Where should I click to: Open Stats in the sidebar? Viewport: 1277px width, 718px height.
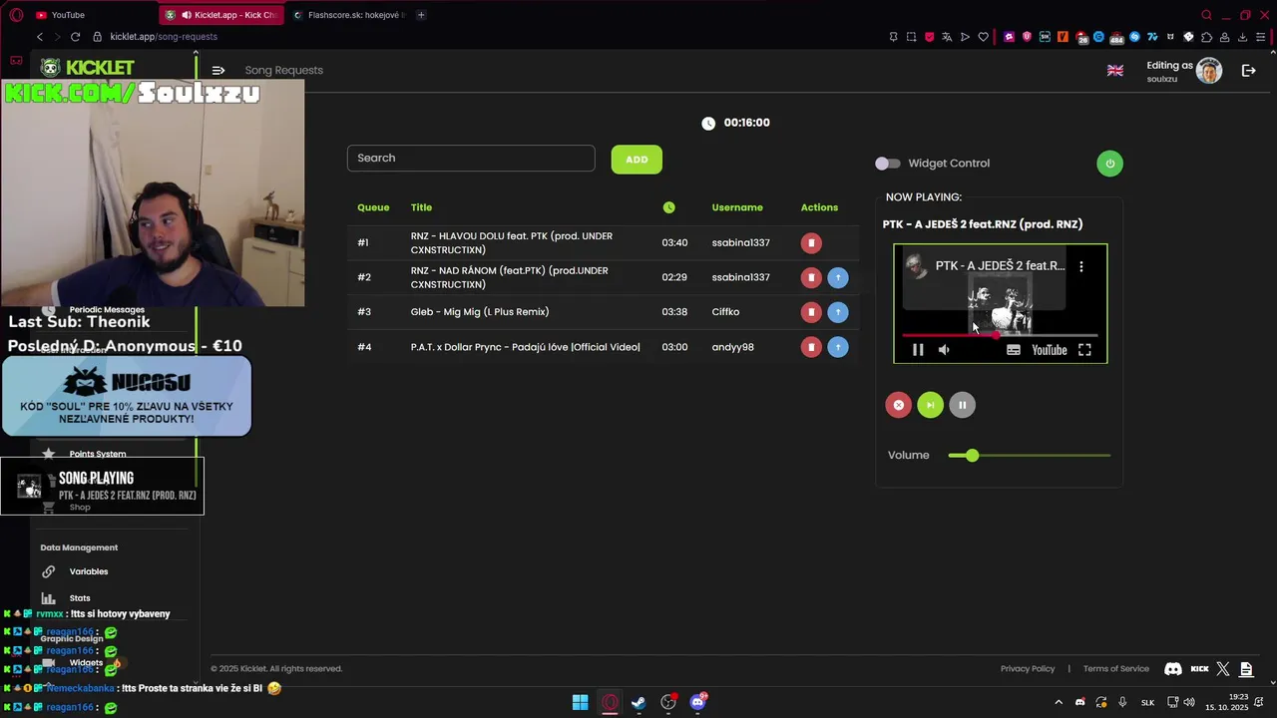pyautogui.click(x=80, y=598)
